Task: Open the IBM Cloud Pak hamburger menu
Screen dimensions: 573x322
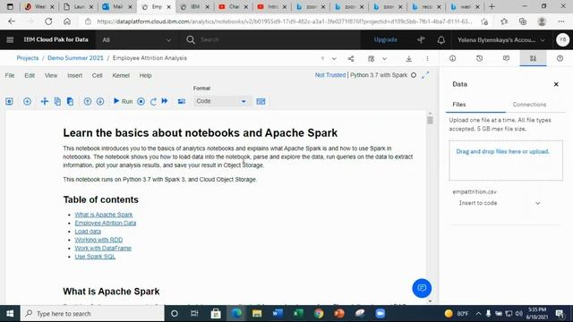Action: (x=10, y=39)
